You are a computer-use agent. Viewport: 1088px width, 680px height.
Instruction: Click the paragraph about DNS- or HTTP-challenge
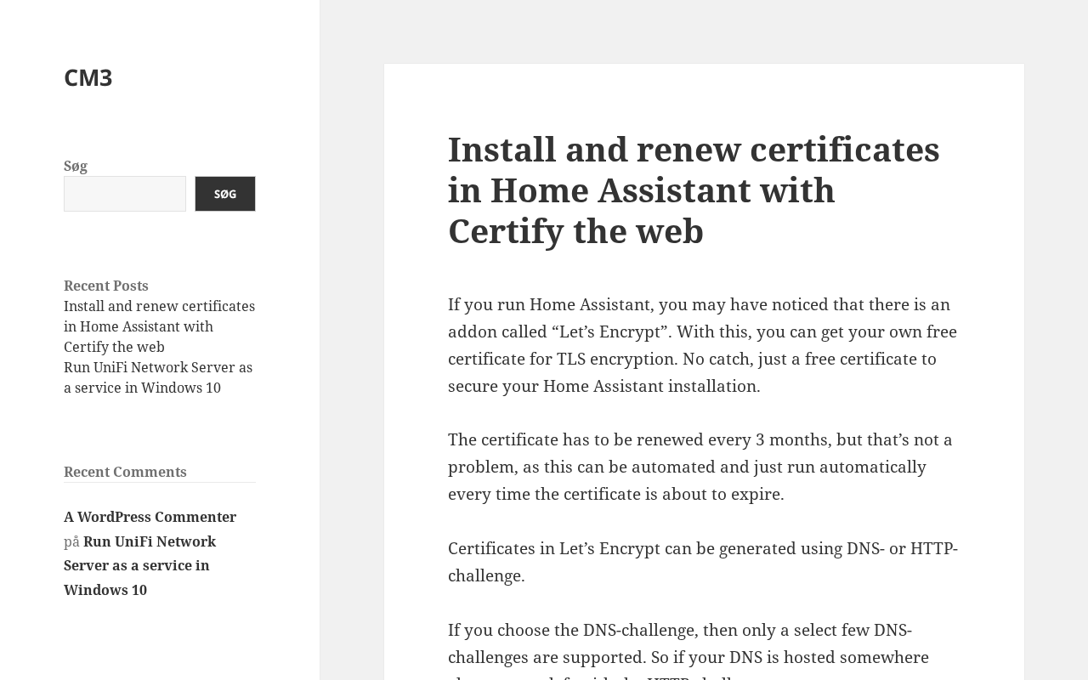703,562
